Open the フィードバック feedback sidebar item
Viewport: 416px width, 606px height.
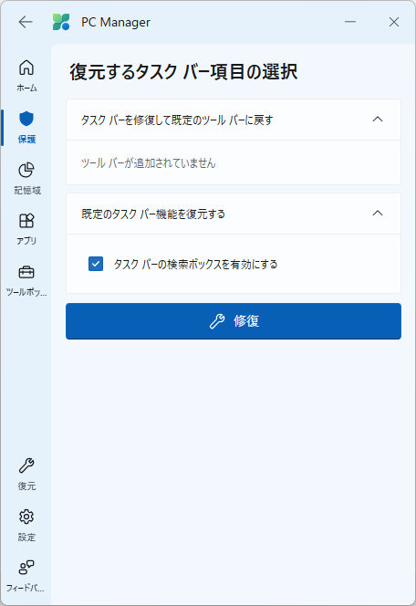click(x=26, y=576)
